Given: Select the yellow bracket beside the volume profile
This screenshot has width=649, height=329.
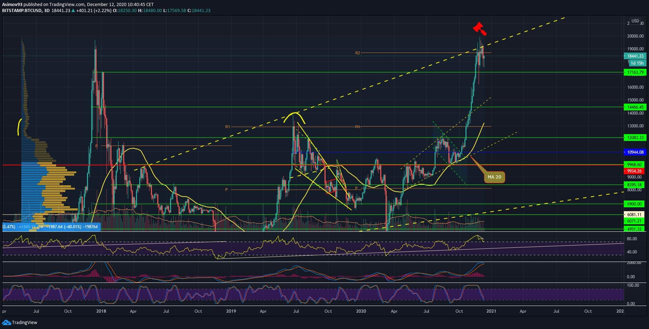Looking at the screenshot, I should pyautogui.click(x=20, y=127).
